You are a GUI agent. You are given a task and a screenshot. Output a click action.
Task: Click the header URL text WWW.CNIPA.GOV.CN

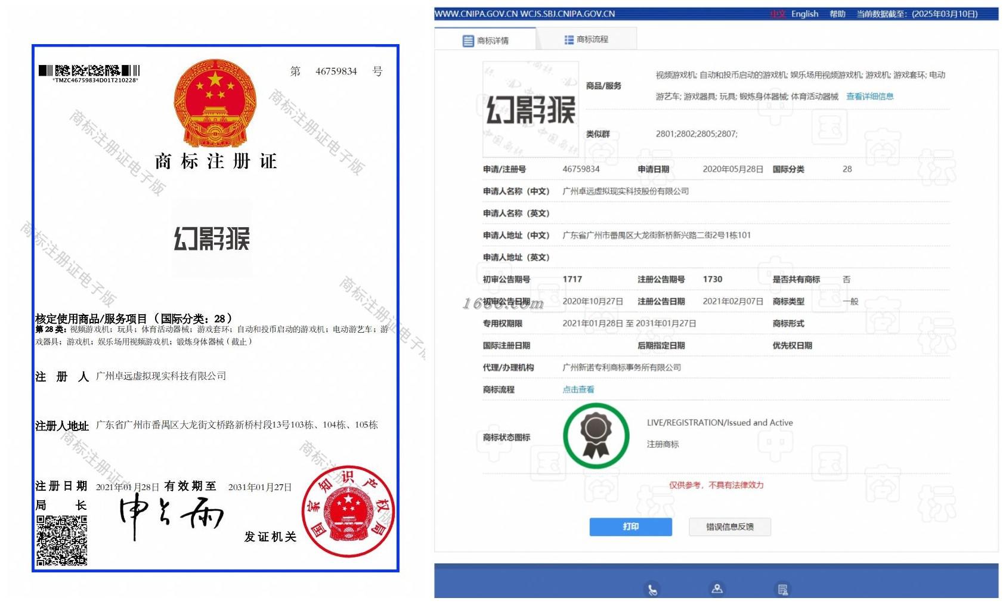coord(476,14)
